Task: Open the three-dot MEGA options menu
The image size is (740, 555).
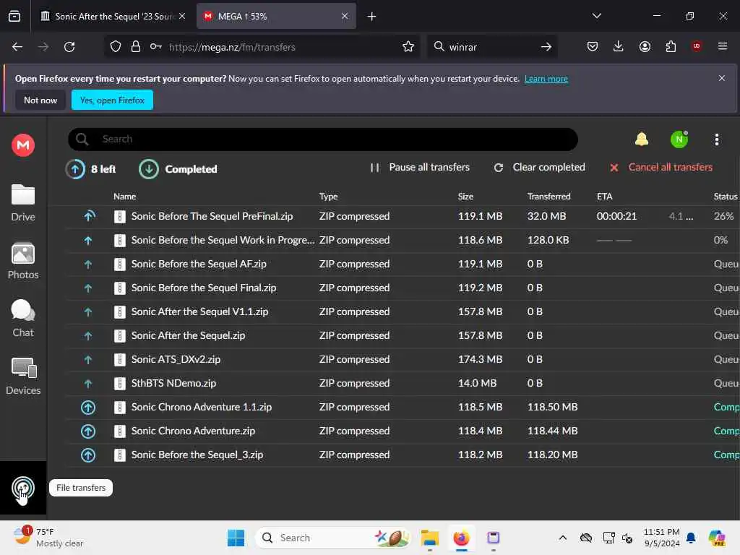Action: (x=716, y=139)
